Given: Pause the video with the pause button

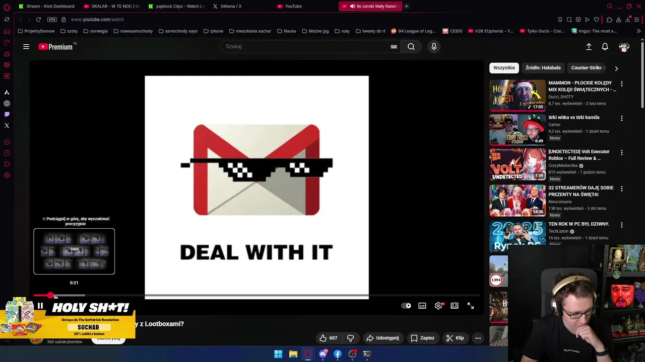Looking at the screenshot, I should point(40,305).
